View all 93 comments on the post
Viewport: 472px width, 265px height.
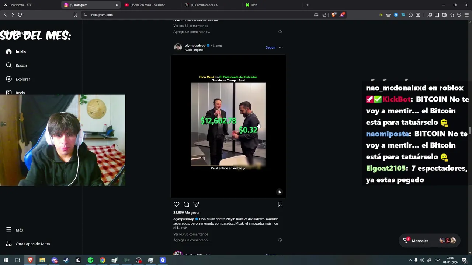[x=191, y=234]
